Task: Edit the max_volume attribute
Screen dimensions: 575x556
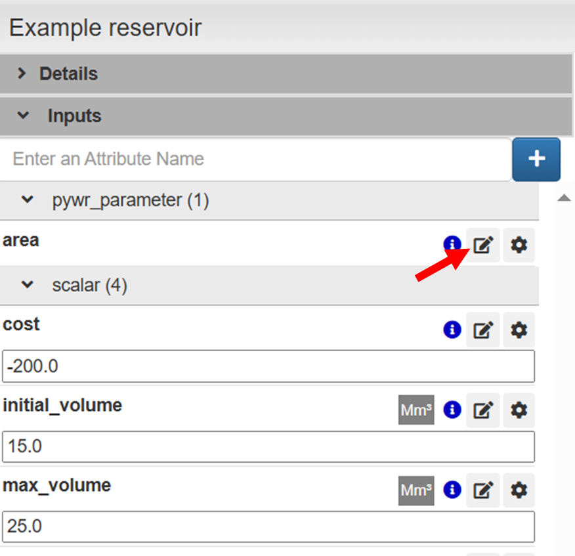Action: pyautogui.click(x=483, y=490)
